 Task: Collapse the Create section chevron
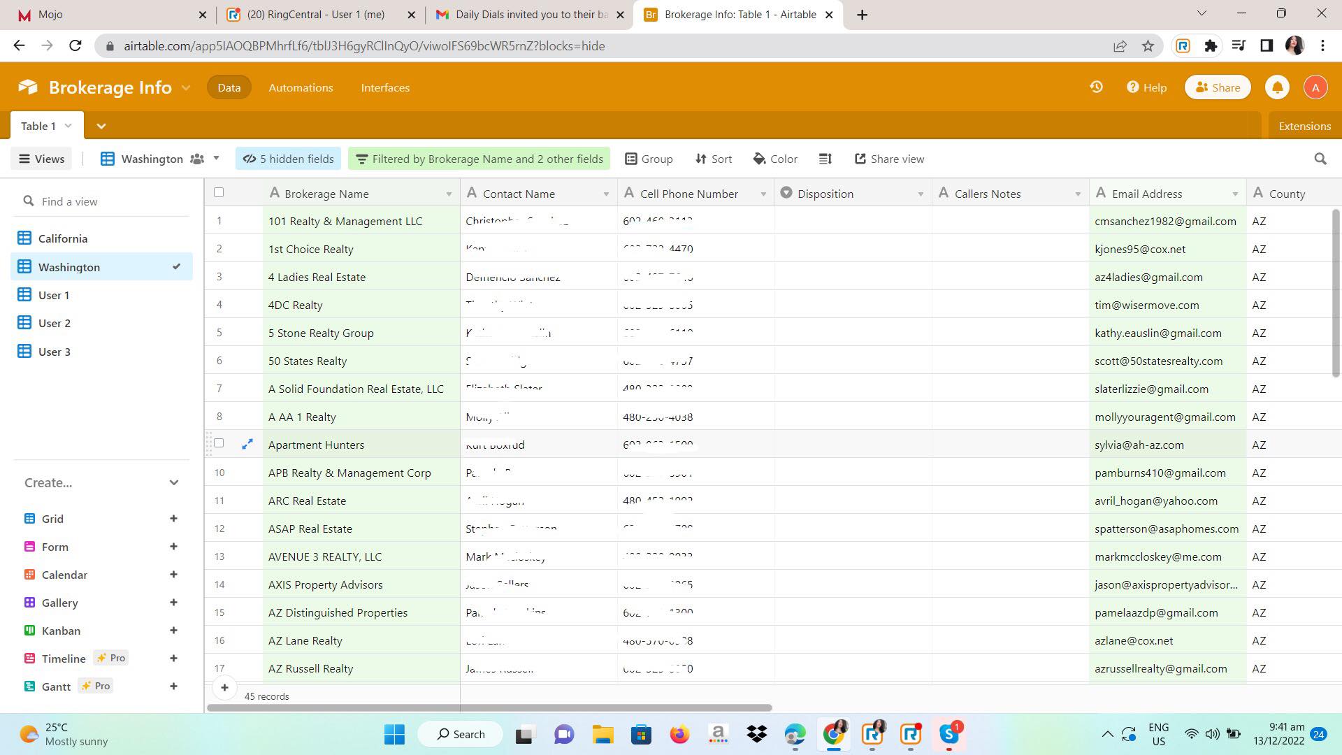pyautogui.click(x=174, y=483)
